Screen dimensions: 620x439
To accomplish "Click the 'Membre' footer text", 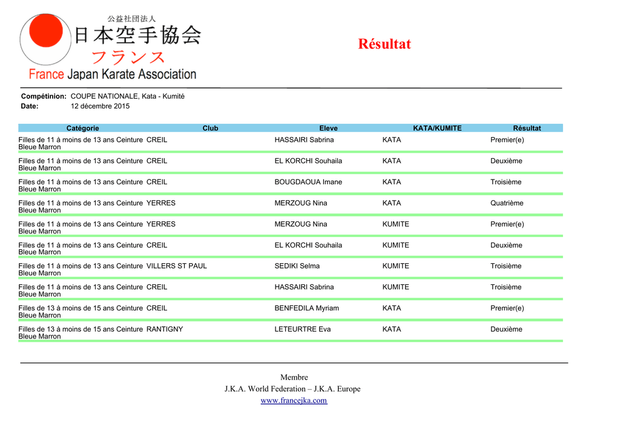I will click(x=294, y=377).
